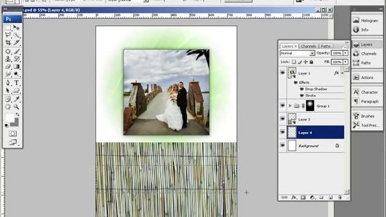Hide Layer 3 visibility eye
This screenshot has height=217, width=386.
pyautogui.click(x=283, y=119)
